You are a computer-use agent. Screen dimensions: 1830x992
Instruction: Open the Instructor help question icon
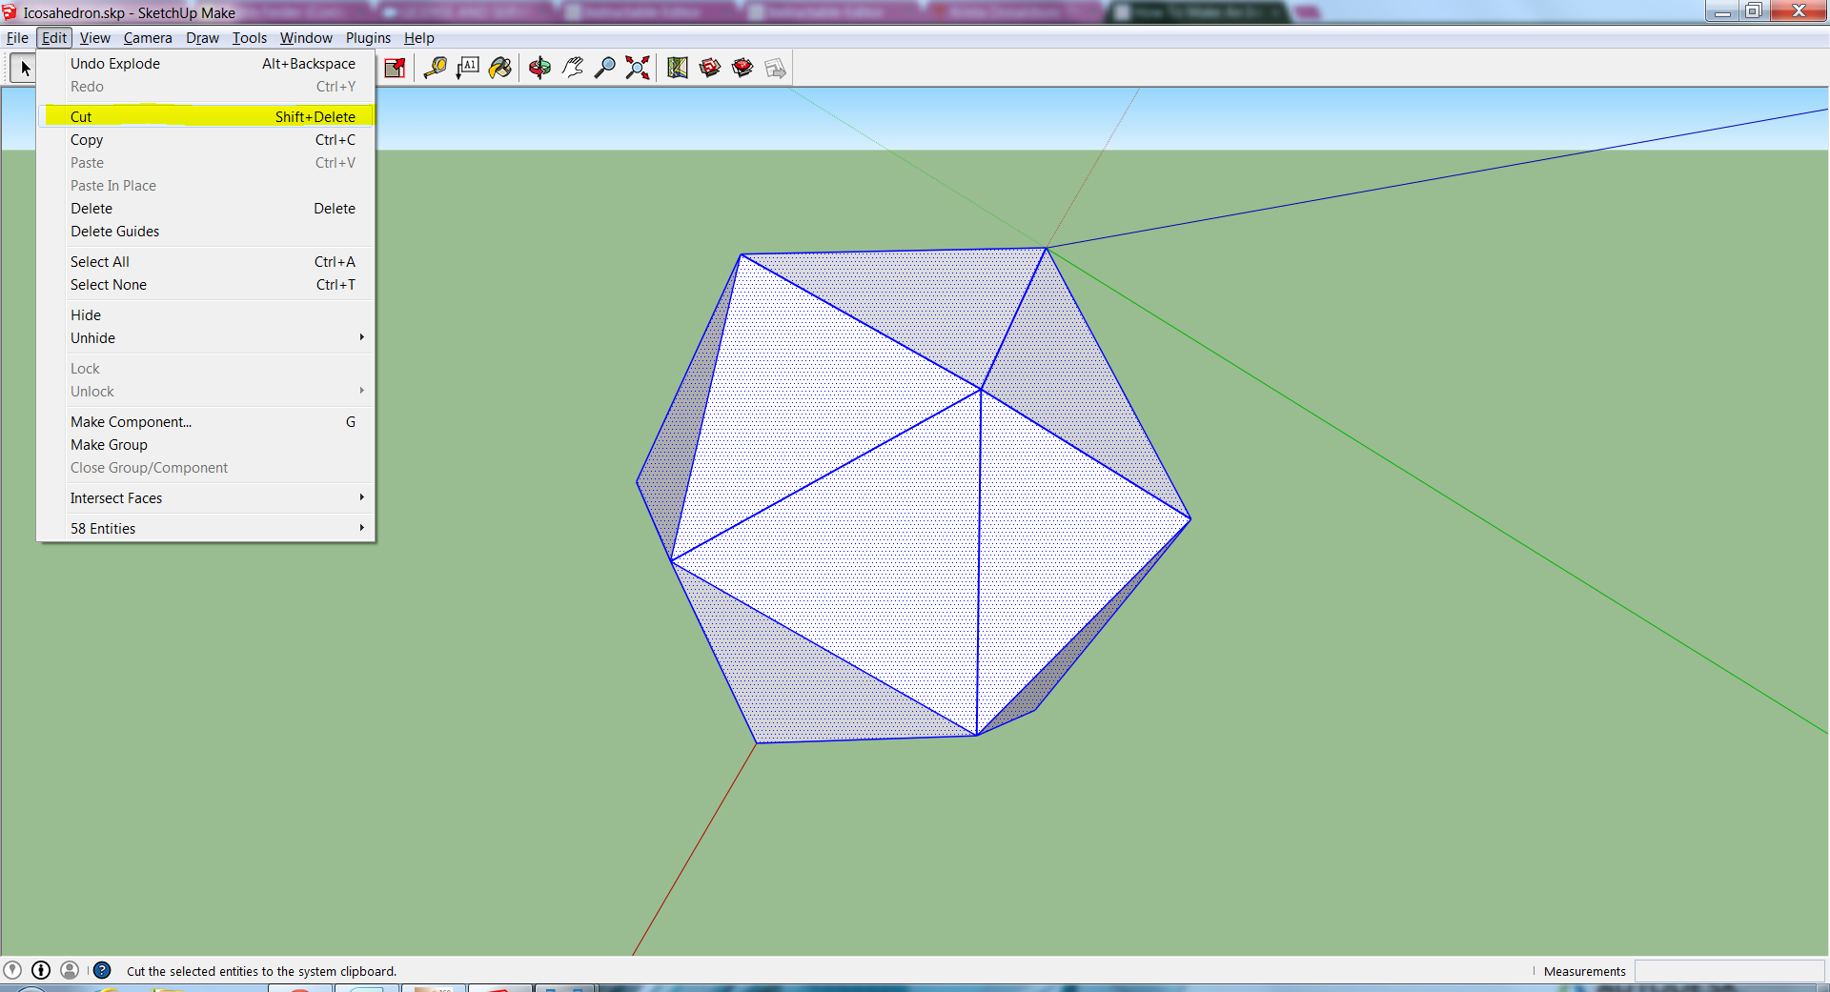[x=102, y=970]
